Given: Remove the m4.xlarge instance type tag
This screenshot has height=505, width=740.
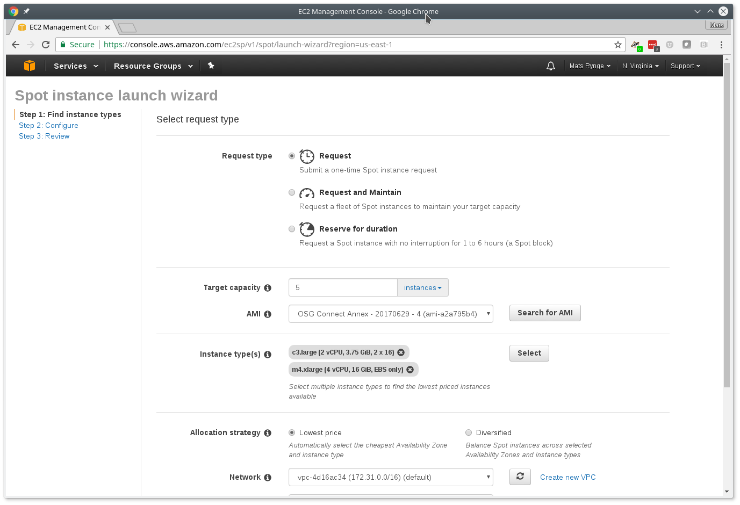Looking at the screenshot, I should point(410,370).
